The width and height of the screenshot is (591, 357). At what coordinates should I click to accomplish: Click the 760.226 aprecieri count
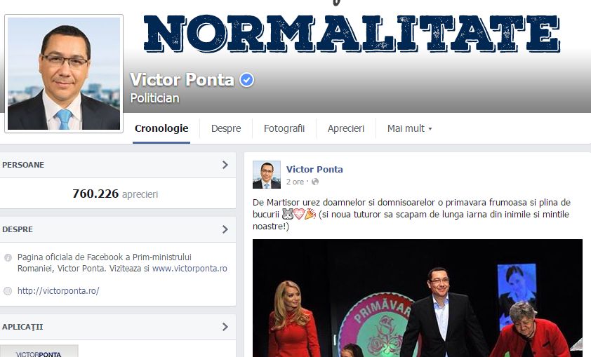click(x=115, y=194)
